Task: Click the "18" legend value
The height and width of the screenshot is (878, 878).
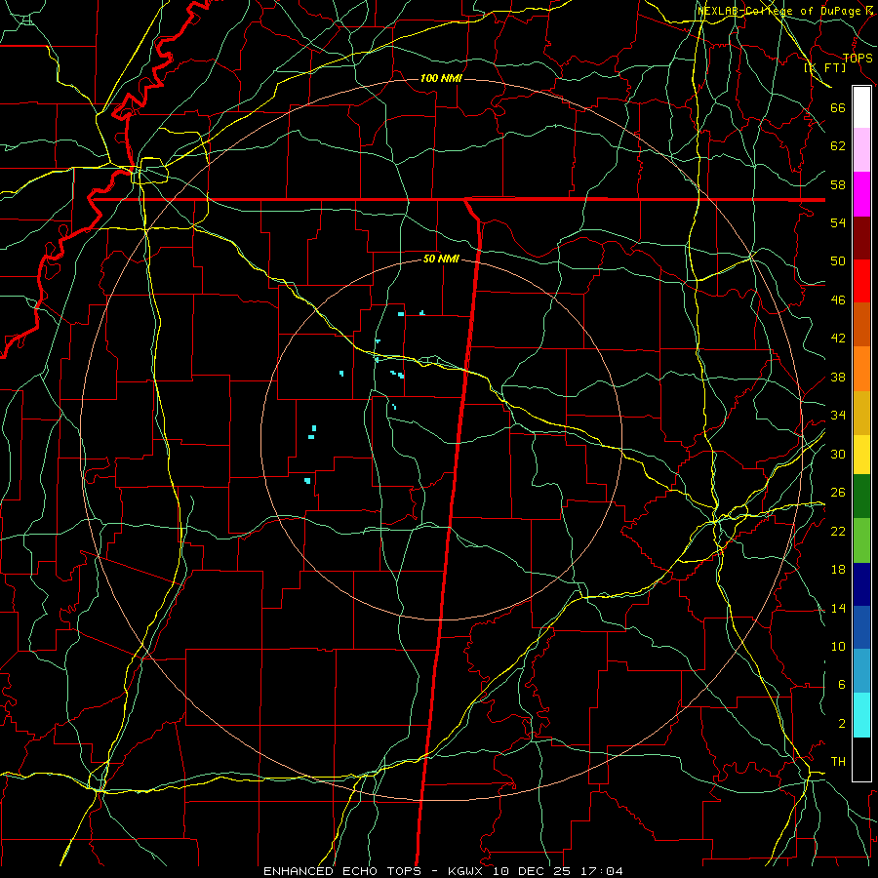Action: [838, 570]
